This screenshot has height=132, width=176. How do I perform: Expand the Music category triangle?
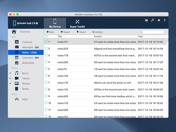coord(10,73)
